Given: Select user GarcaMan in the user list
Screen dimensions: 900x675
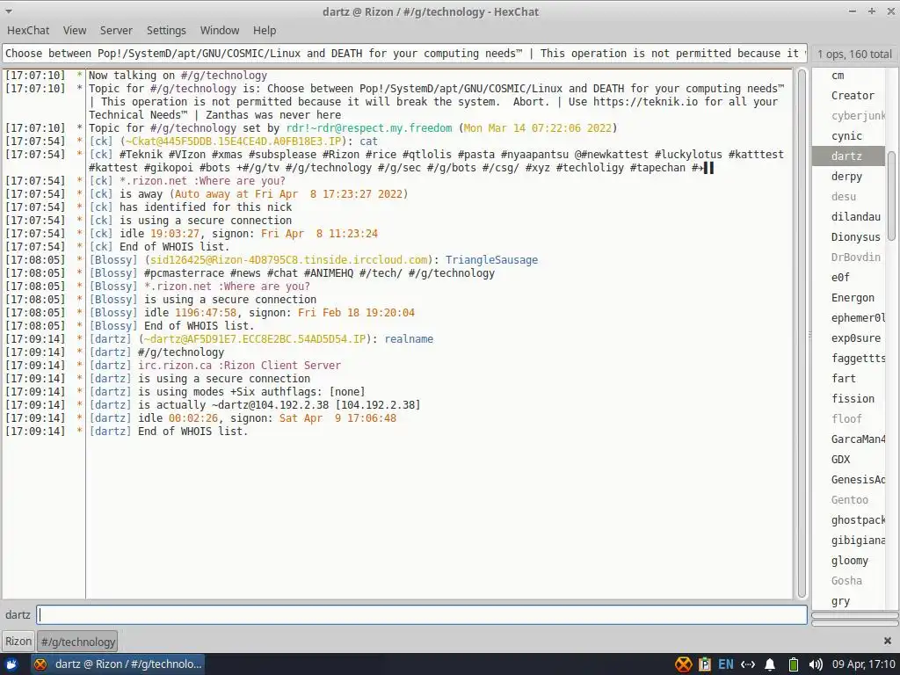Looking at the screenshot, I should 848,439.
